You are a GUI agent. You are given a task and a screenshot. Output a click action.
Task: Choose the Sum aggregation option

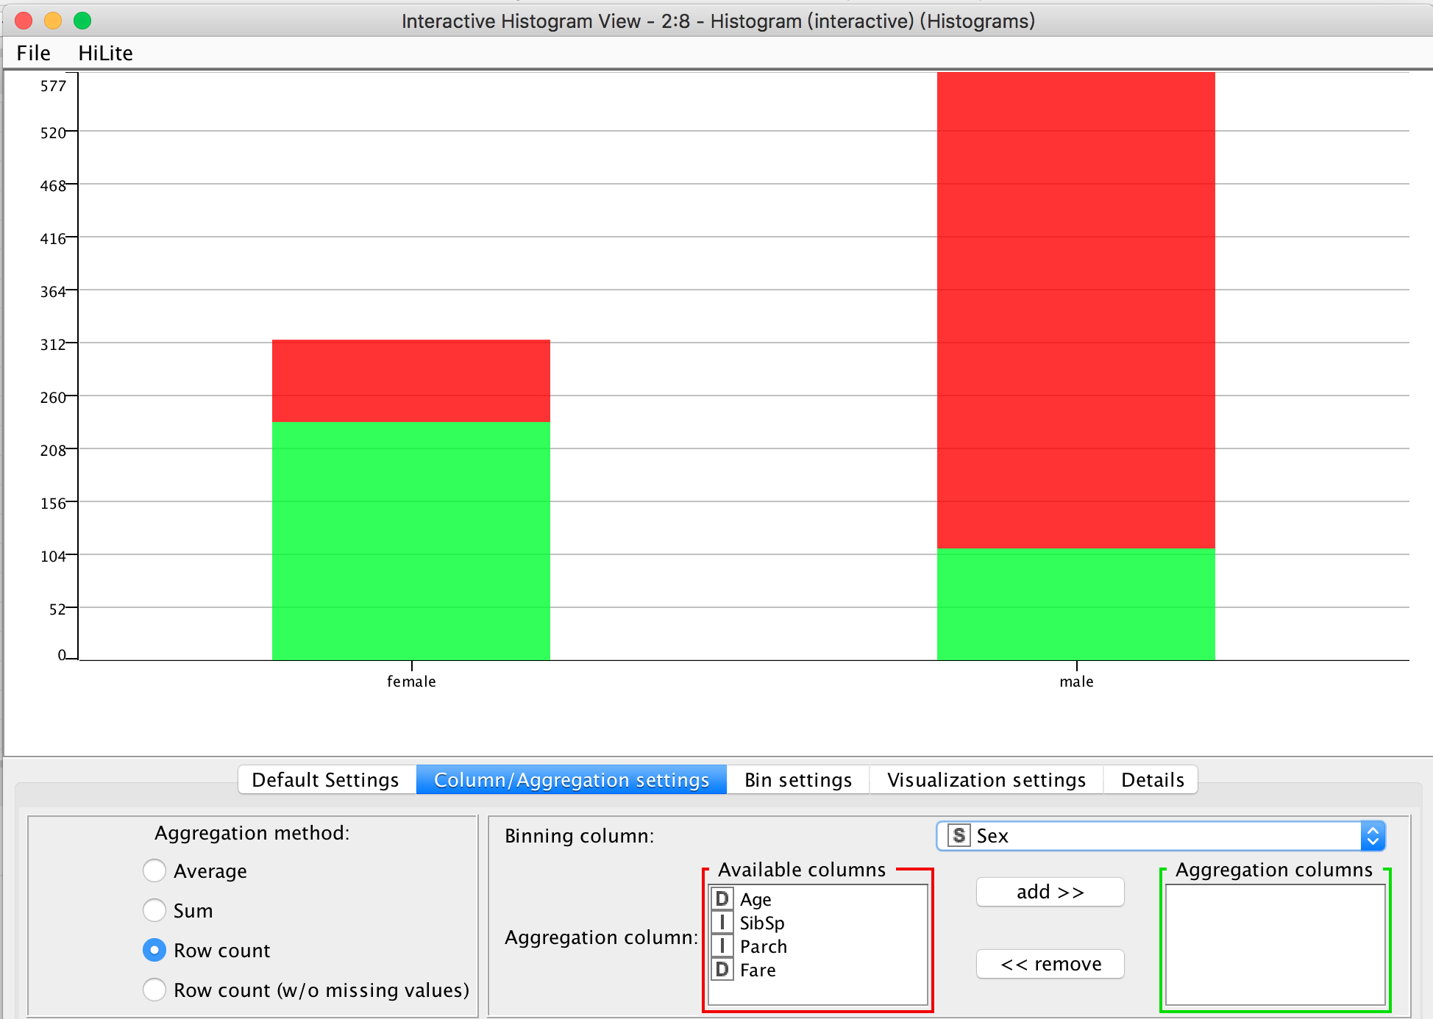click(x=154, y=910)
